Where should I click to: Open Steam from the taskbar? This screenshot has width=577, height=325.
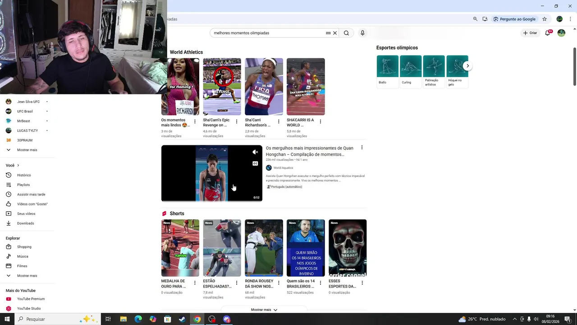[182, 319]
